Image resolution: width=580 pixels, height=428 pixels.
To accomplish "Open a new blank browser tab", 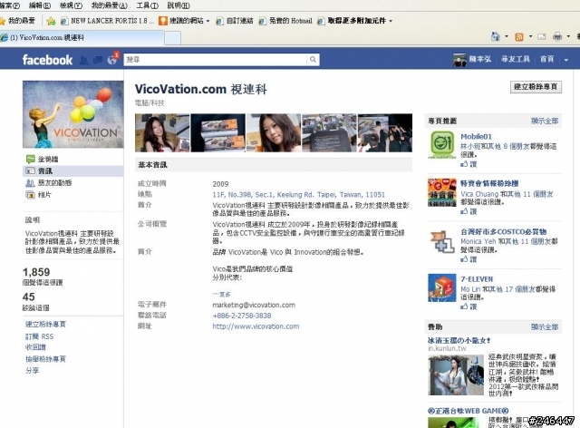I will coord(172,38).
